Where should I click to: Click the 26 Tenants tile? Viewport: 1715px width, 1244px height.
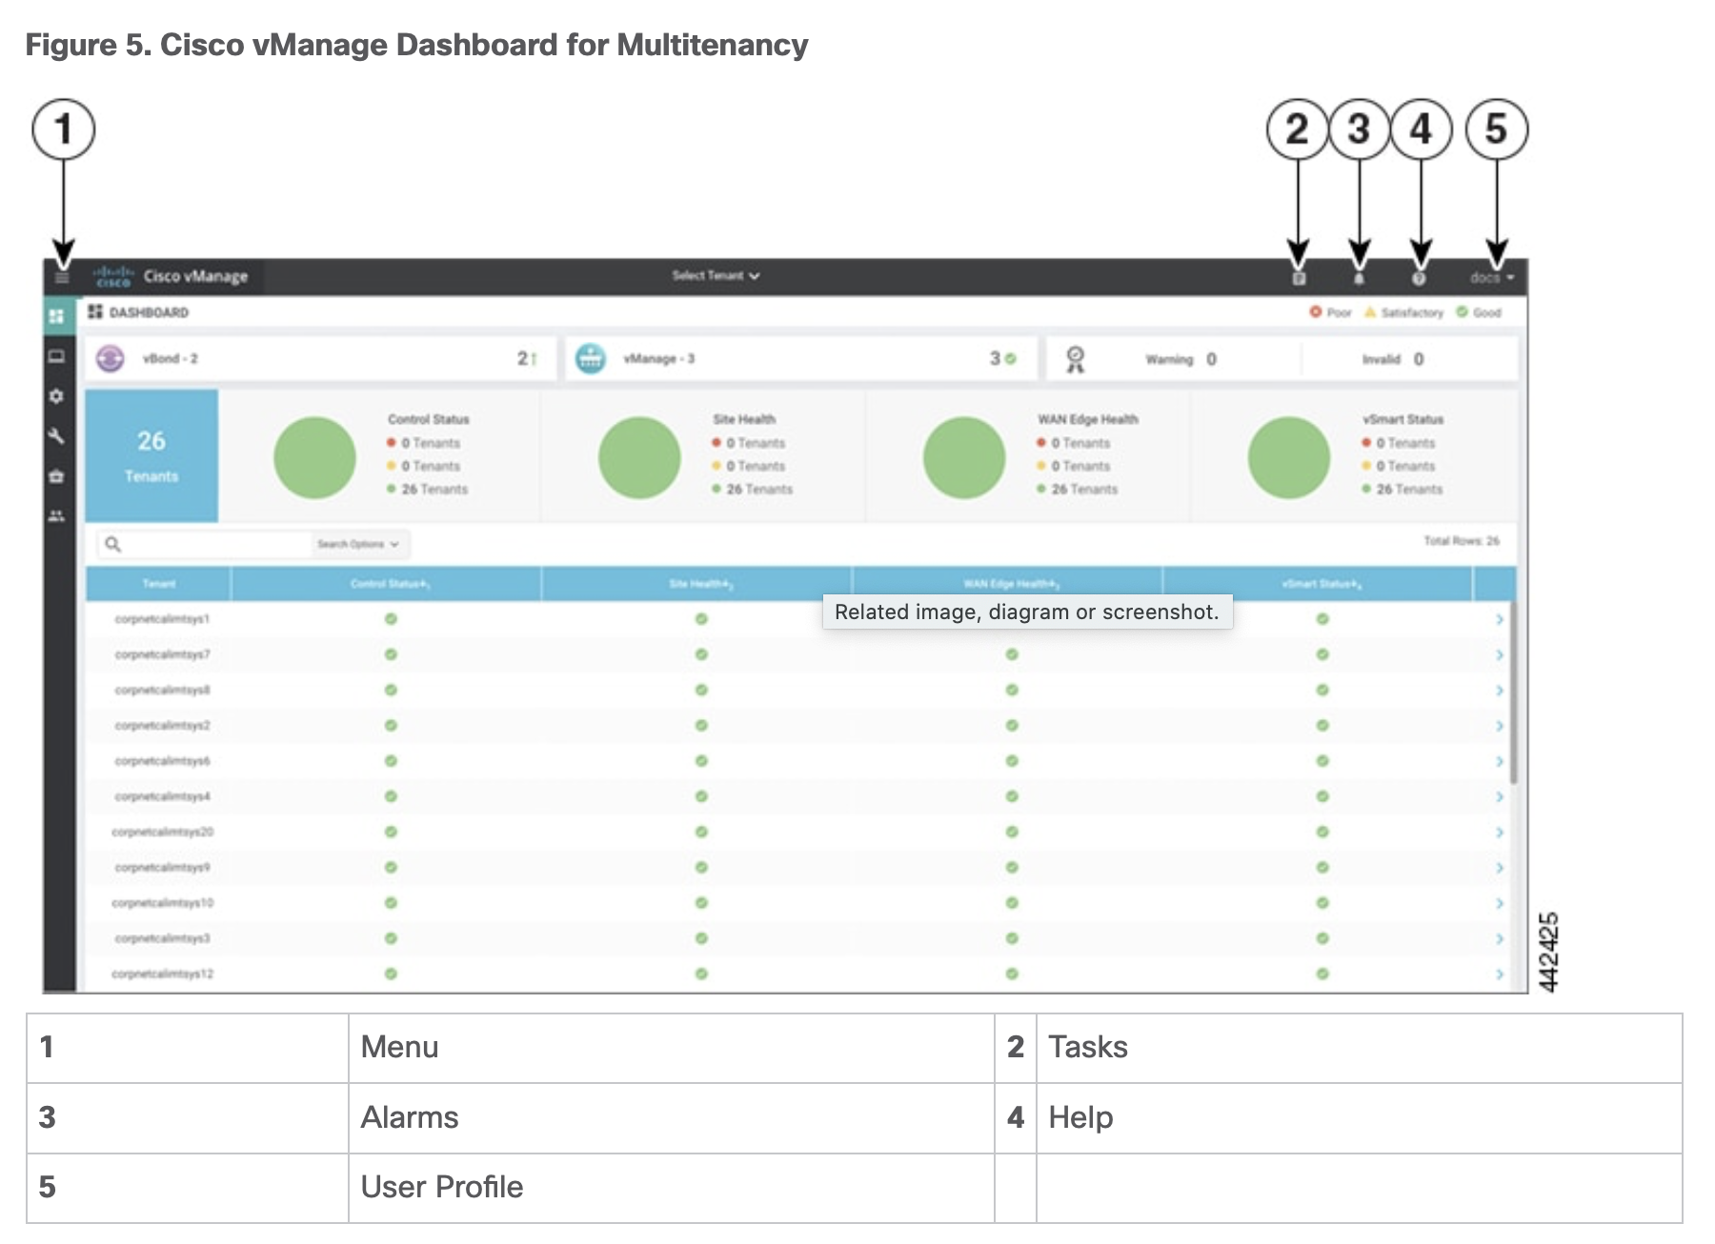pos(151,455)
